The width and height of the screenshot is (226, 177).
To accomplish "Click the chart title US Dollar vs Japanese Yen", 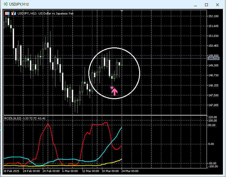I will 56,14.
